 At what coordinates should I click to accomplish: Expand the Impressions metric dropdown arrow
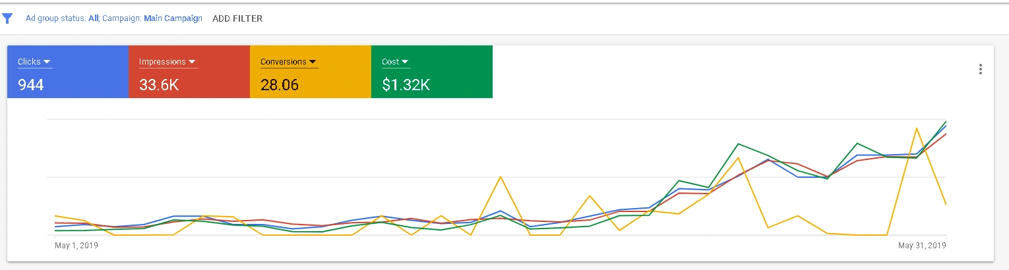tap(192, 62)
